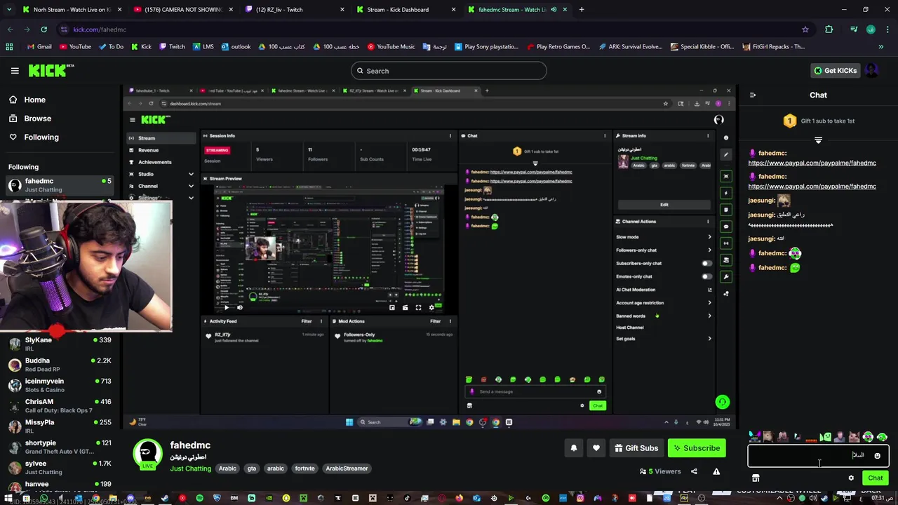The width and height of the screenshot is (898, 505).
Task: Open the Kick shop icon below chat input
Action: (756, 478)
